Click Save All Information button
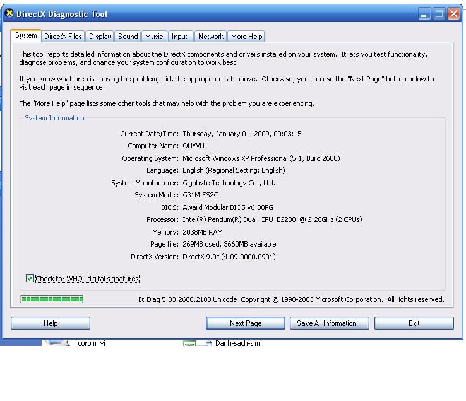 pyautogui.click(x=329, y=323)
